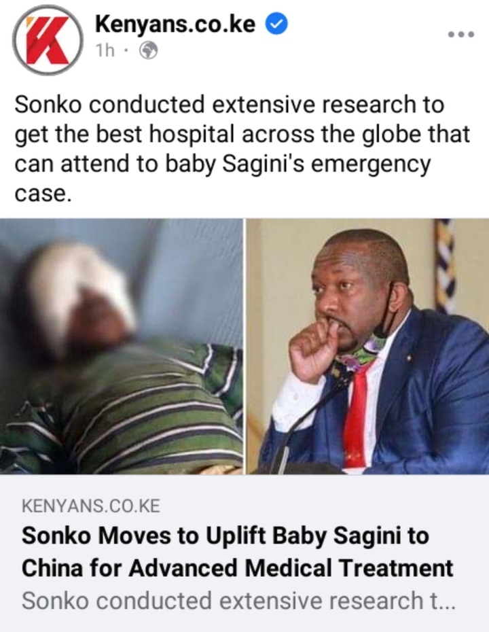Open the blurred baby Sagini photo
Viewport: 489px width, 632px height.
[x=122, y=346]
